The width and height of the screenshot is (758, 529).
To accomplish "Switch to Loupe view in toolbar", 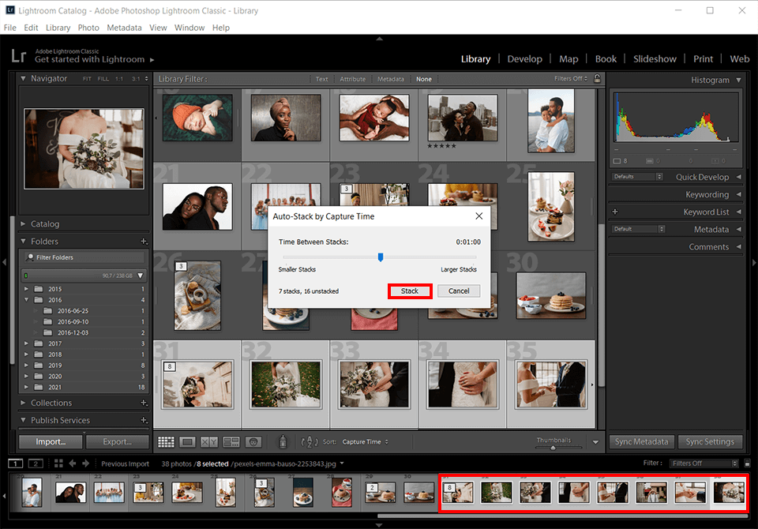I will point(188,442).
